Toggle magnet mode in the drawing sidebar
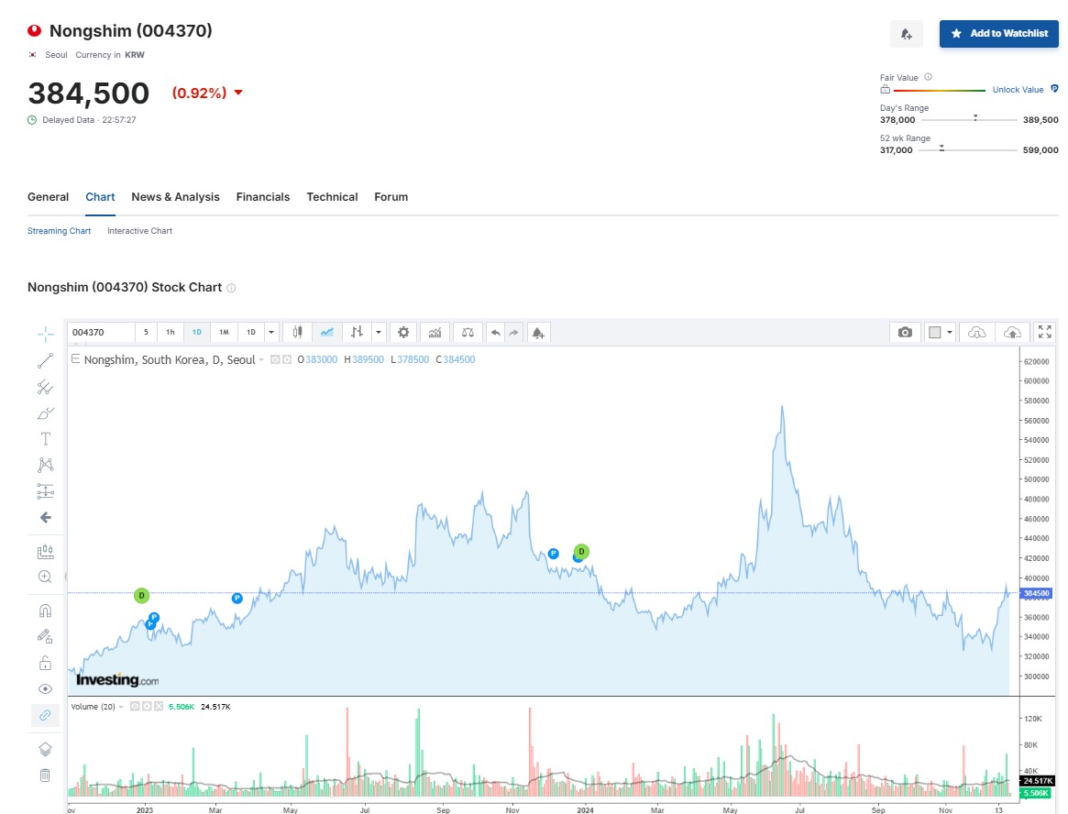Image resolution: width=1068 pixels, height=814 pixels. (x=45, y=610)
